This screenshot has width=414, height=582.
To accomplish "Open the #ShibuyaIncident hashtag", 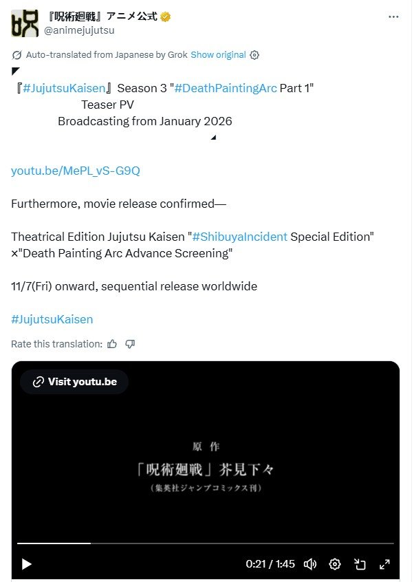I will tap(239, 237).
